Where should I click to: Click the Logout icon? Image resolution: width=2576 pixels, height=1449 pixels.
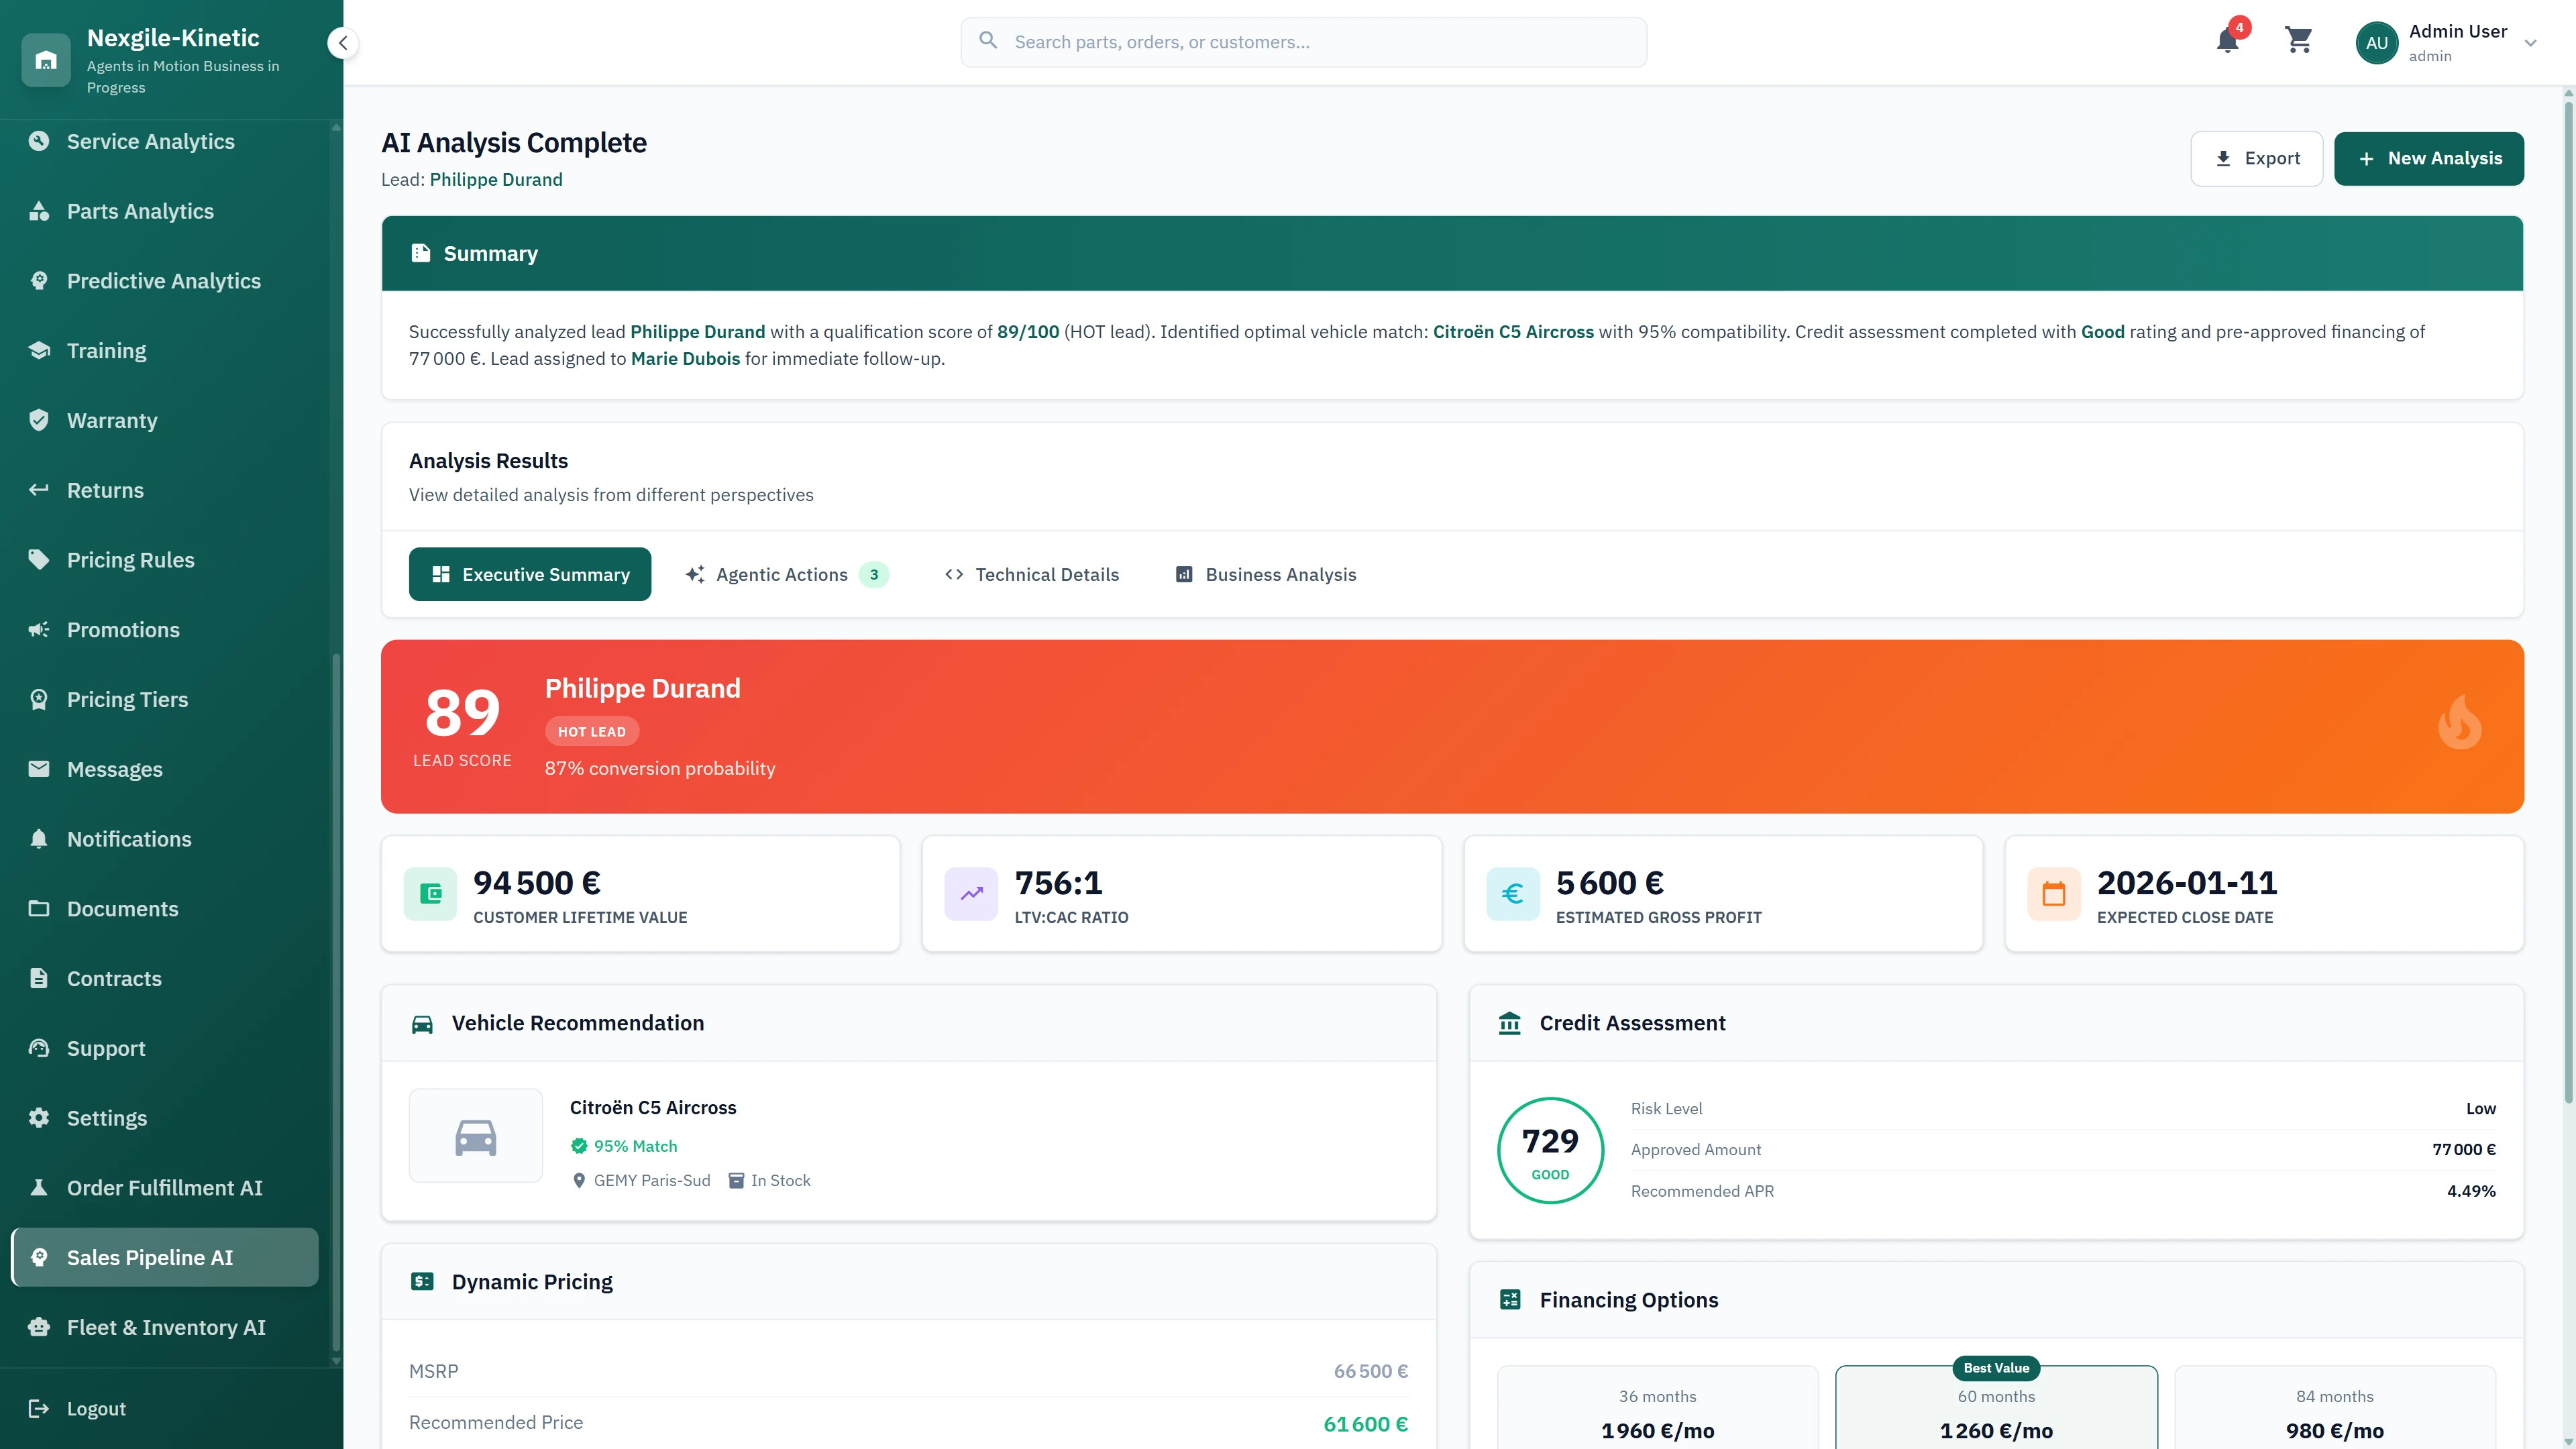39,1408
